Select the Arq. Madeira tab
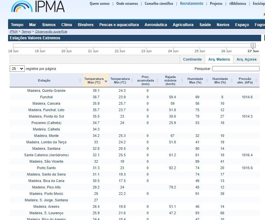The height and width of the screenshot is (220, 265). [219, 59]
